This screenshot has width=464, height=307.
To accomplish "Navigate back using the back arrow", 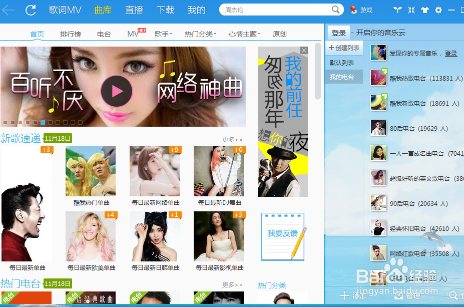I will (8, 10).
